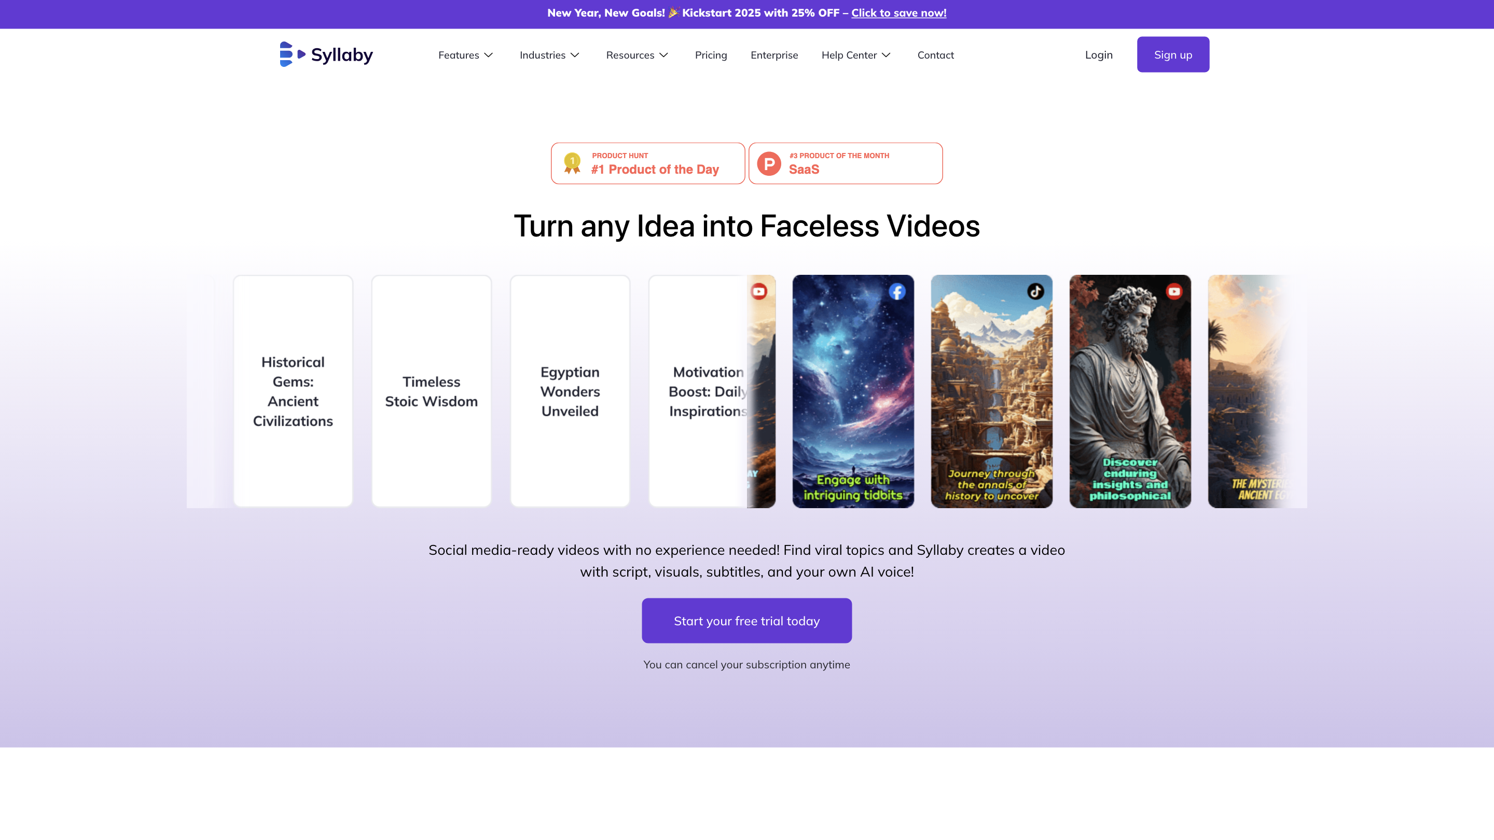Screen dimensions: 1494x840
Task: Click the gold medal icon in the Product Hunt badge
Action: tap(572, 163)
